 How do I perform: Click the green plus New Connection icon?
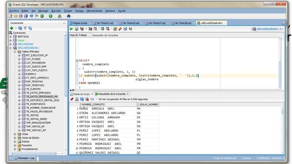click(11, 28)
